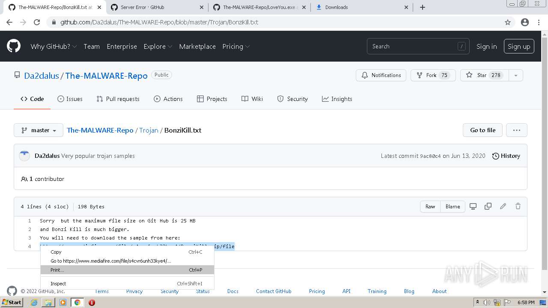Open Windows Start menu
This screenshot has width=548, height=308.
click(x=12, y=302)
